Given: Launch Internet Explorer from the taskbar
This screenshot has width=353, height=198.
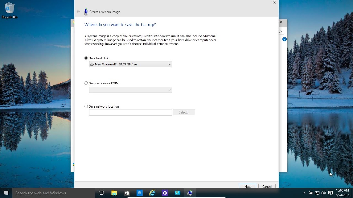Looking at the screenshot, I should pyautogui.click(x=152, y=193).
